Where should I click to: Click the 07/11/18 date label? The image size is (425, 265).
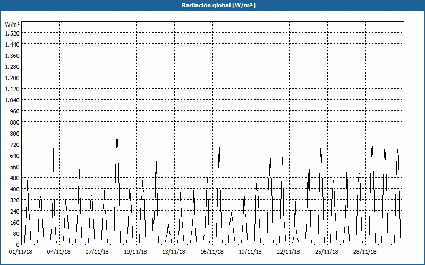(x=97, y=252)
